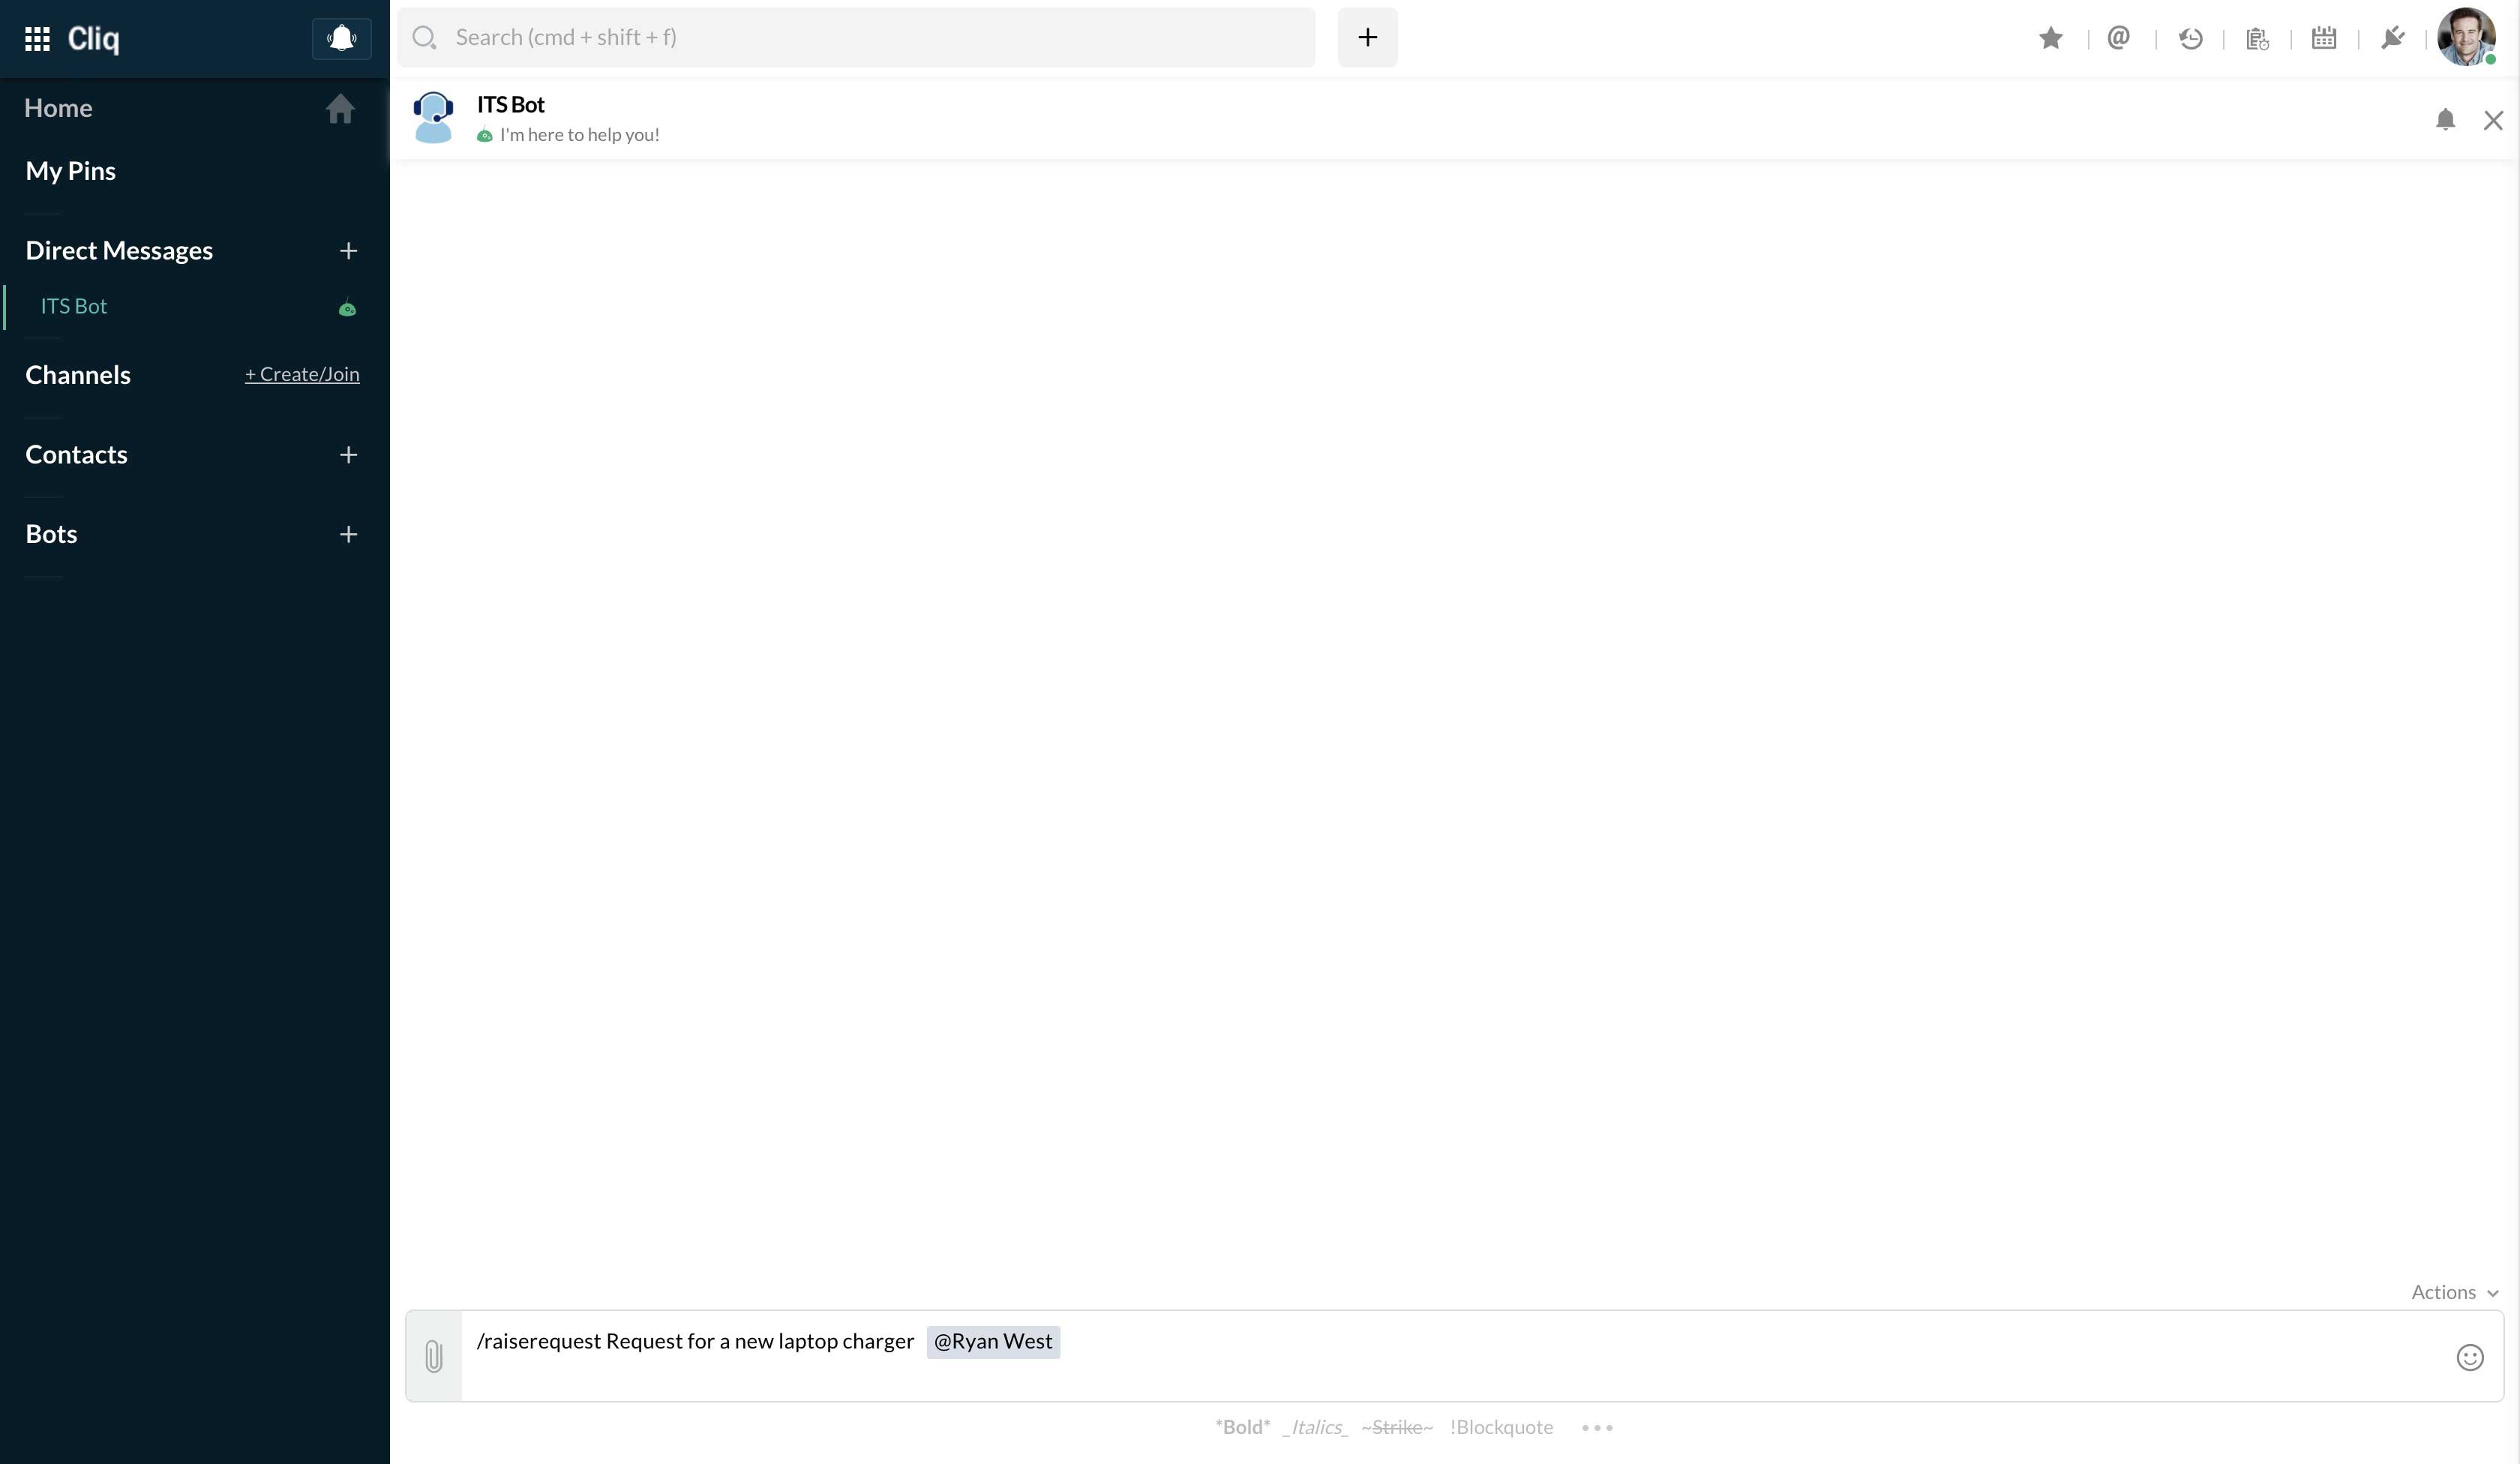Open the user profile avatar
Viewport: 2520px width, 1464px height.
tap(2465, 38)
